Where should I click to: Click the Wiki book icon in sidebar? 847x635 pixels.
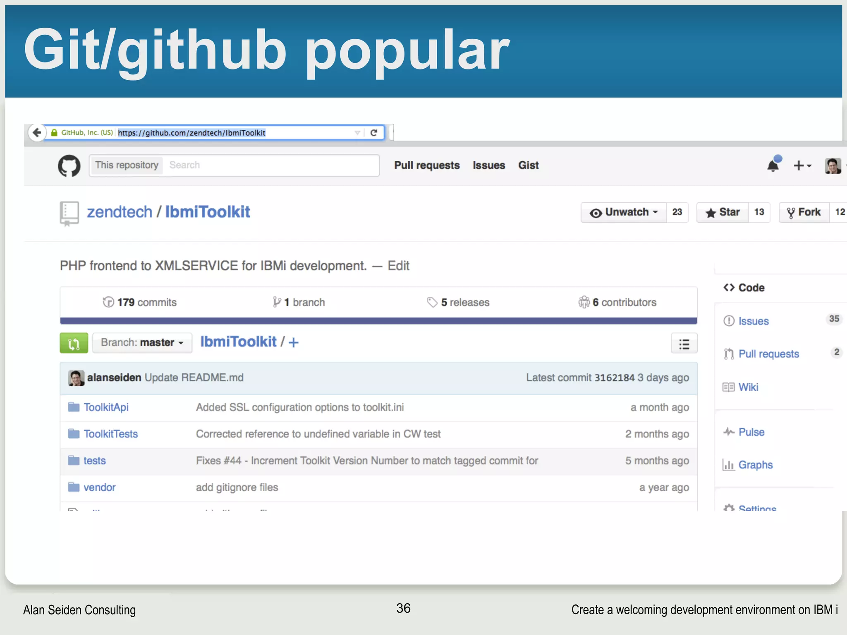(729, 387)
